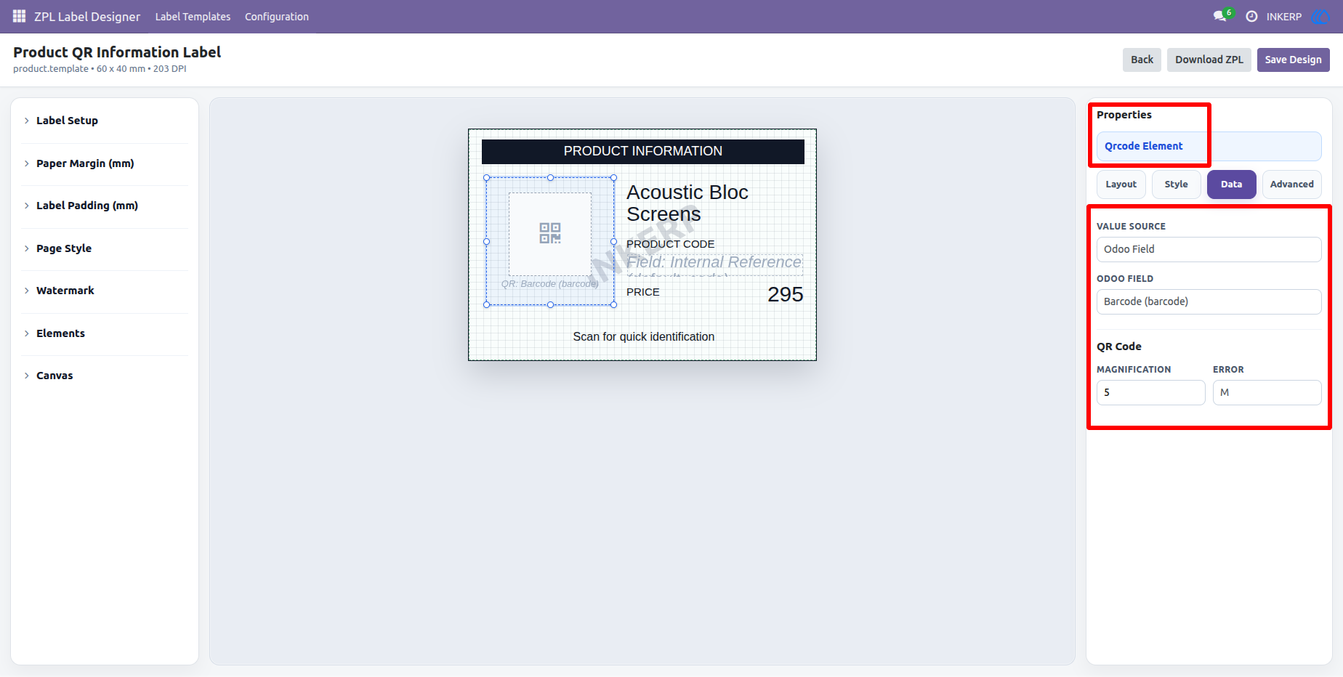Select the Scan for quick identification text
1343x677 pixels.
click(643, 336)
